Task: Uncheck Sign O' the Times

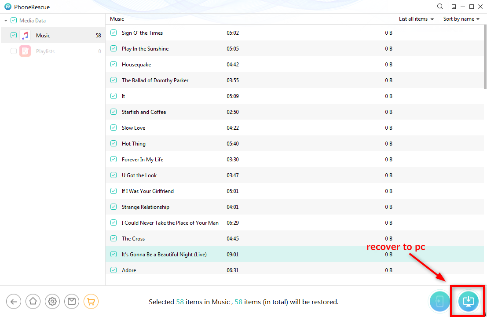Action: [114, 33]
